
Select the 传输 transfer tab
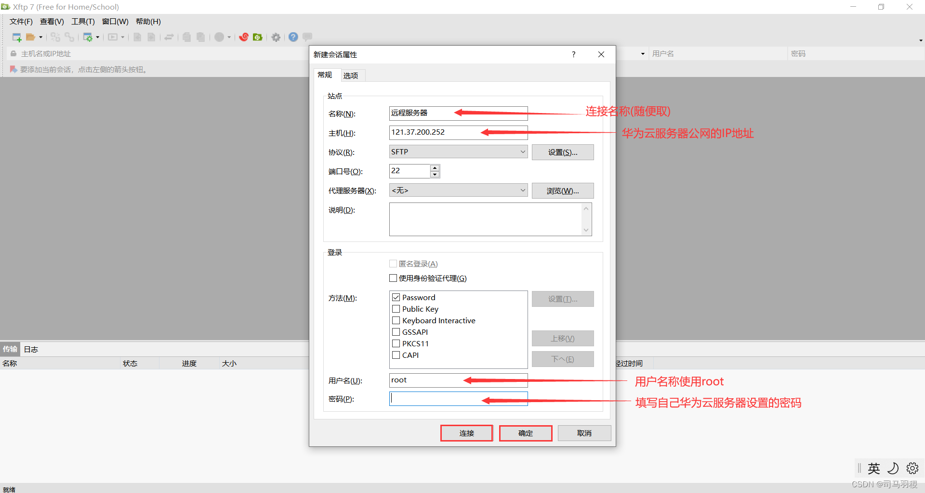(x=10, y=349)
